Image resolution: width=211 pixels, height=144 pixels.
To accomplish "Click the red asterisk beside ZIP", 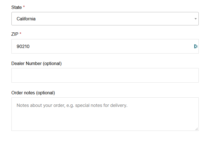I will pos(20,34).
